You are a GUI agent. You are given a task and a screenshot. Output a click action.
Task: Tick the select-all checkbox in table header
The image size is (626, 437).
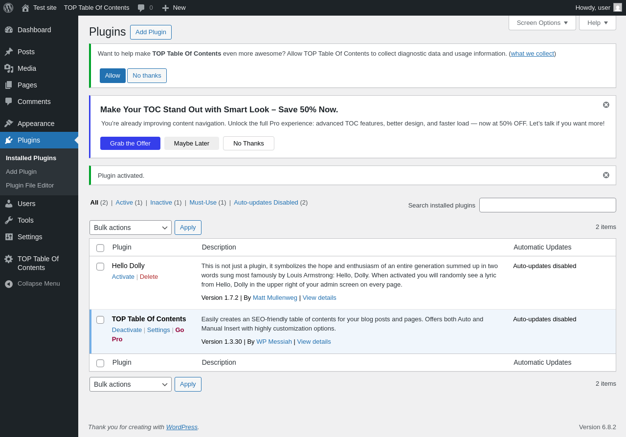[x=100, y=248]
